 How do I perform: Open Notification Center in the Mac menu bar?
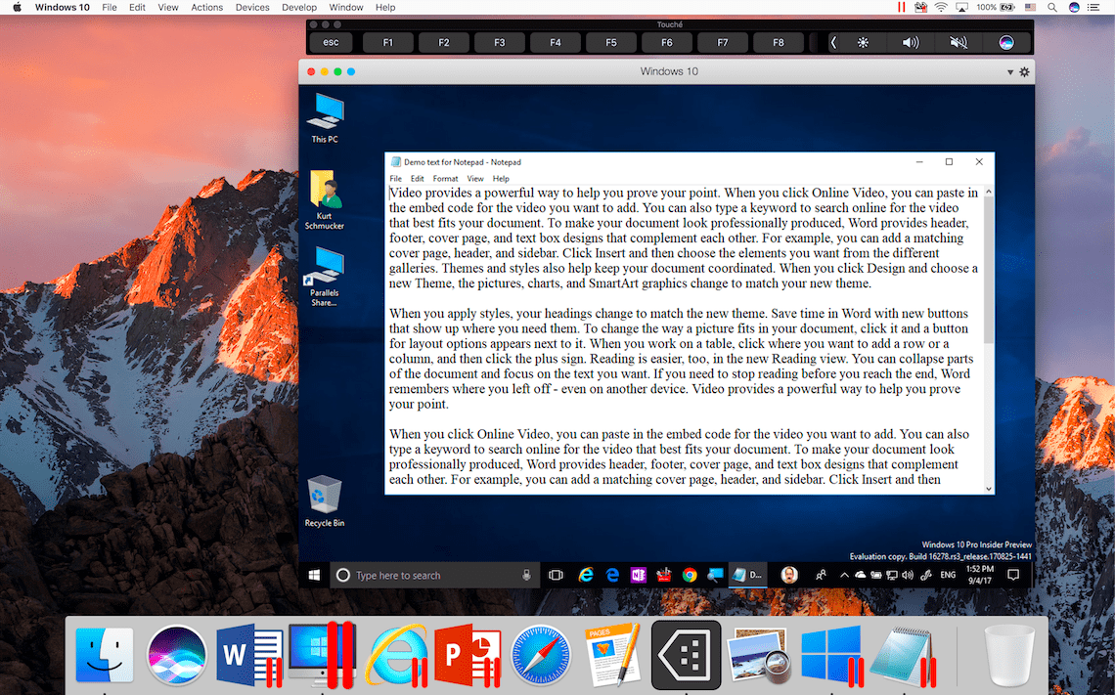(1093, 7)
